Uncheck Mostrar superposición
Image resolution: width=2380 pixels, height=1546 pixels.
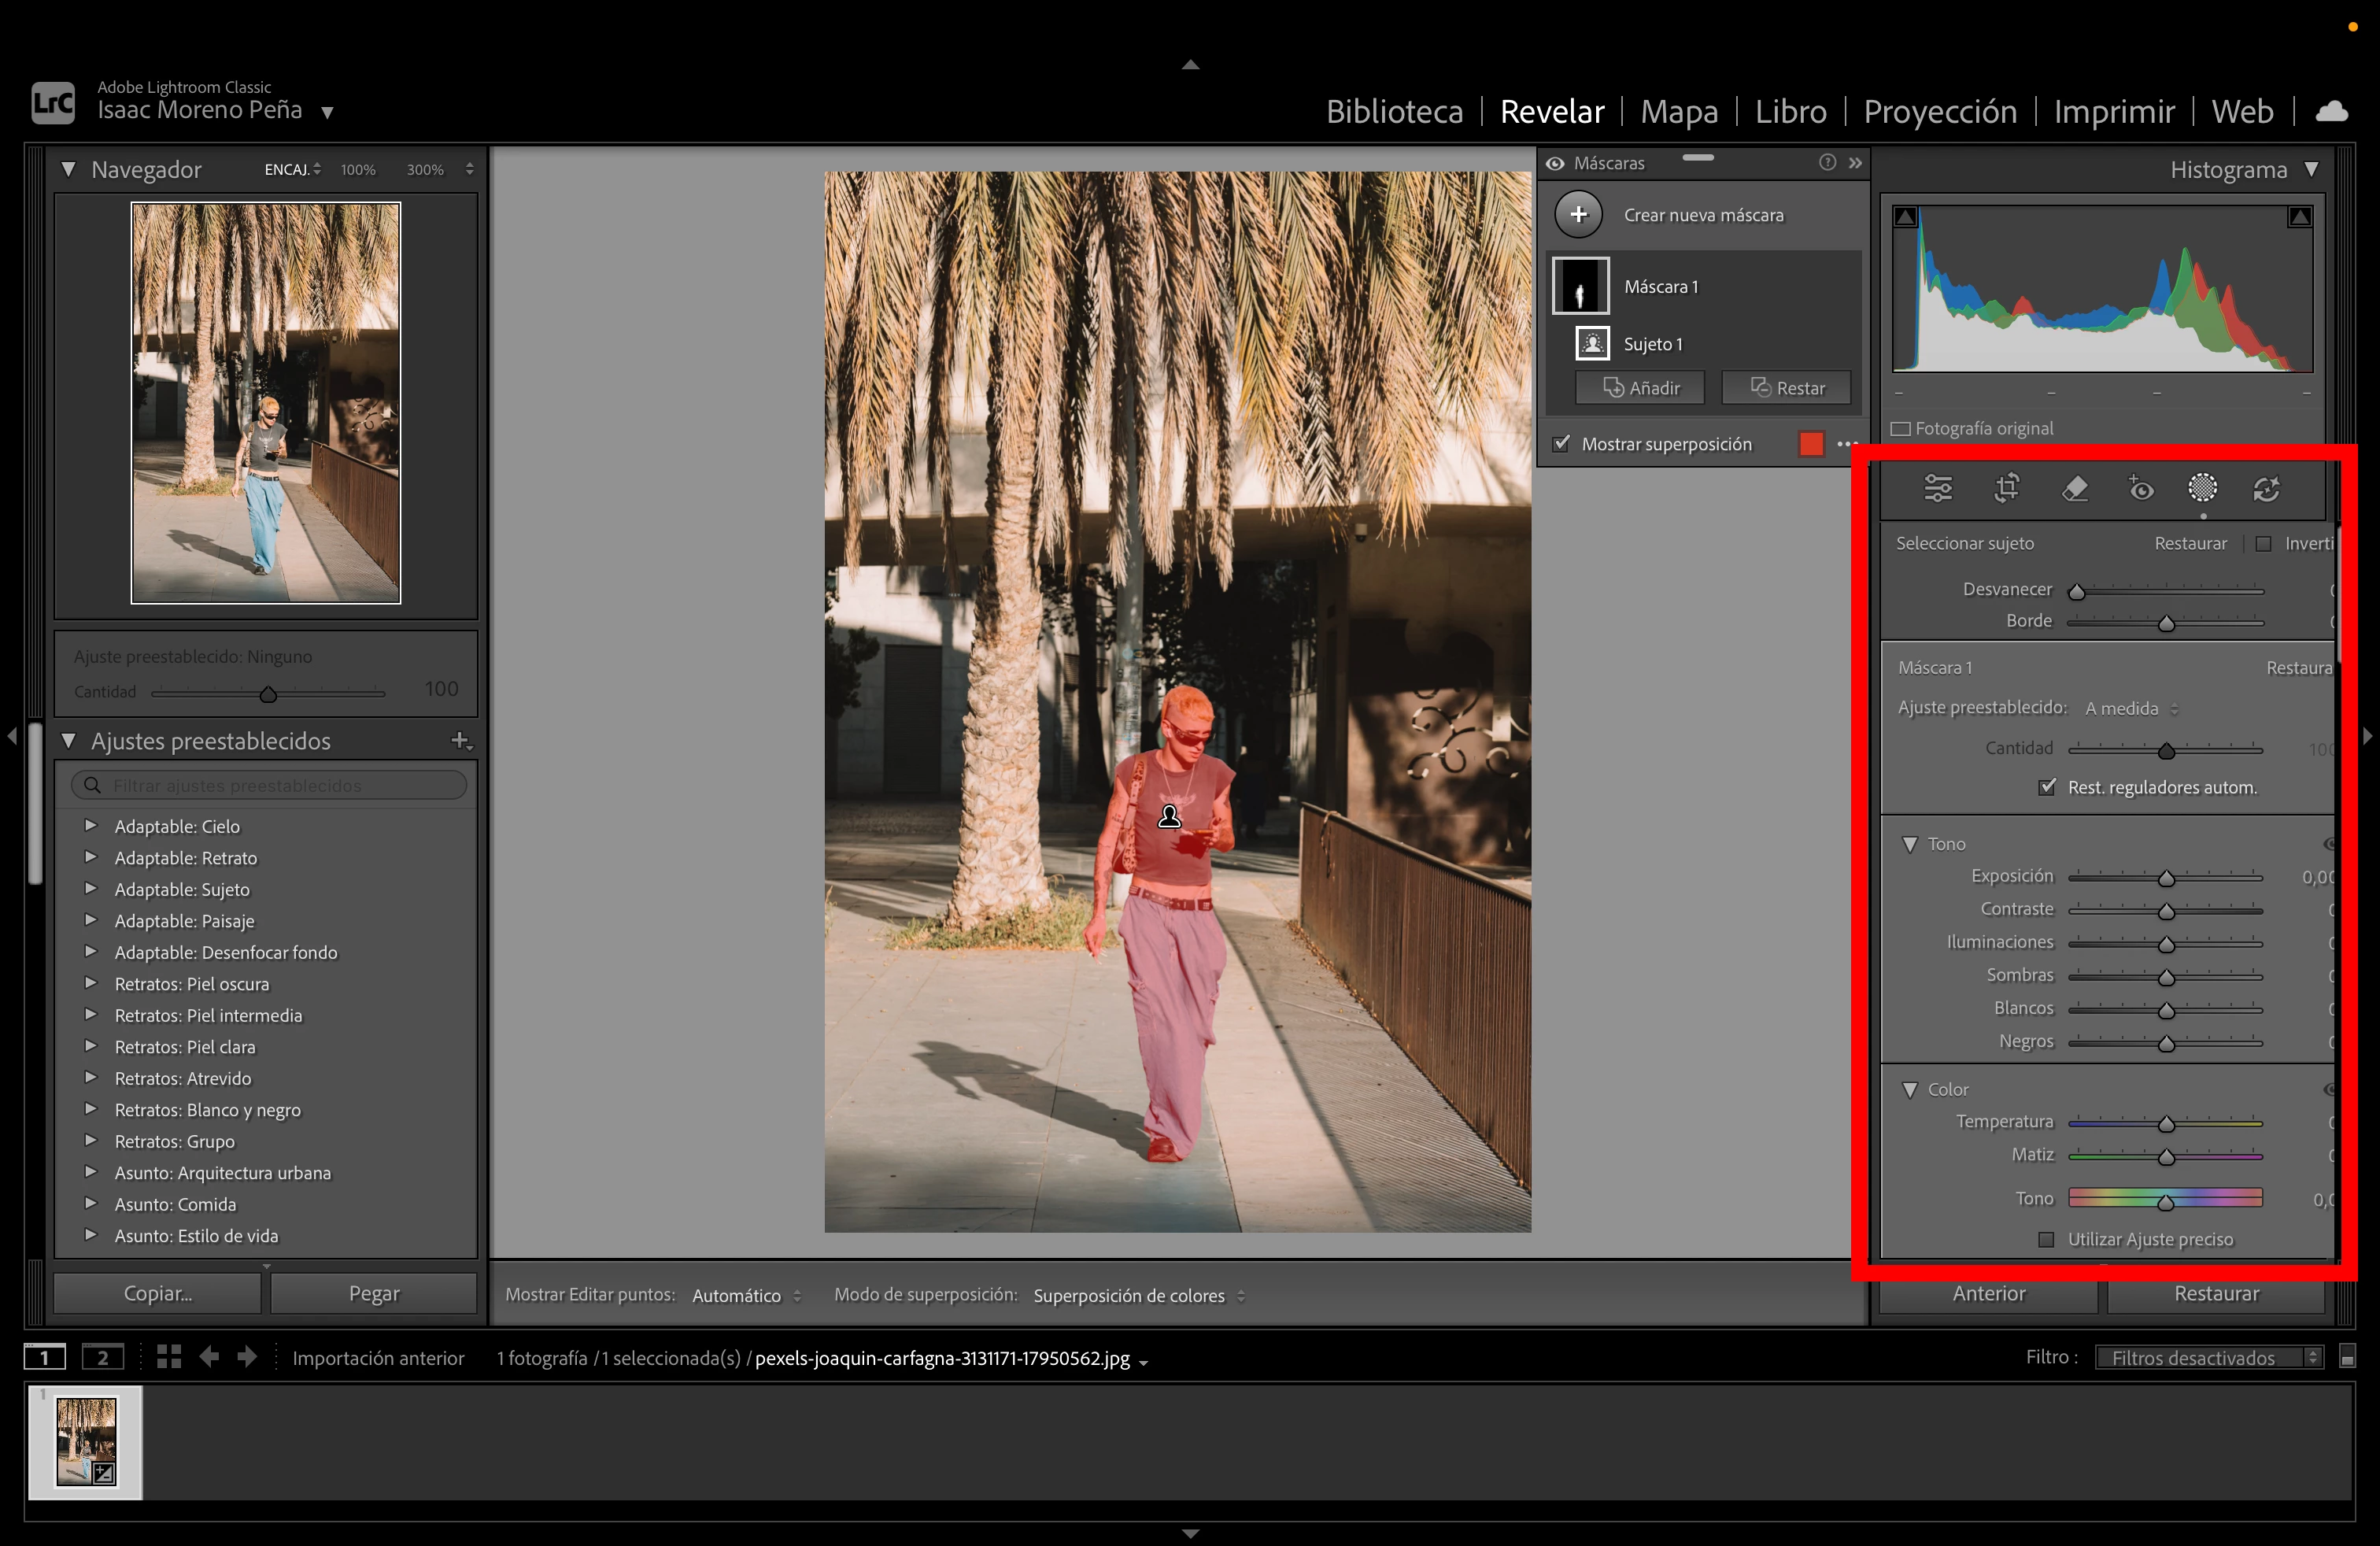1561,443
